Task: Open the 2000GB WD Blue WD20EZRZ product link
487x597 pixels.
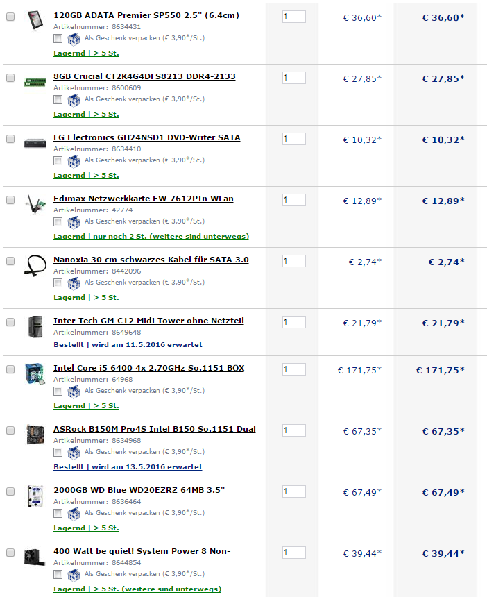Action: (139, 490)
